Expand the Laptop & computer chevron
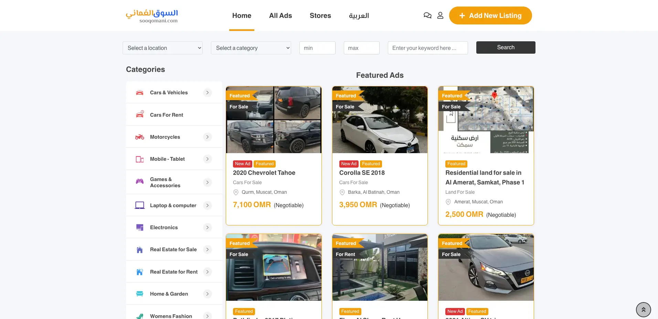658x319 pixels. pos(207,205)
